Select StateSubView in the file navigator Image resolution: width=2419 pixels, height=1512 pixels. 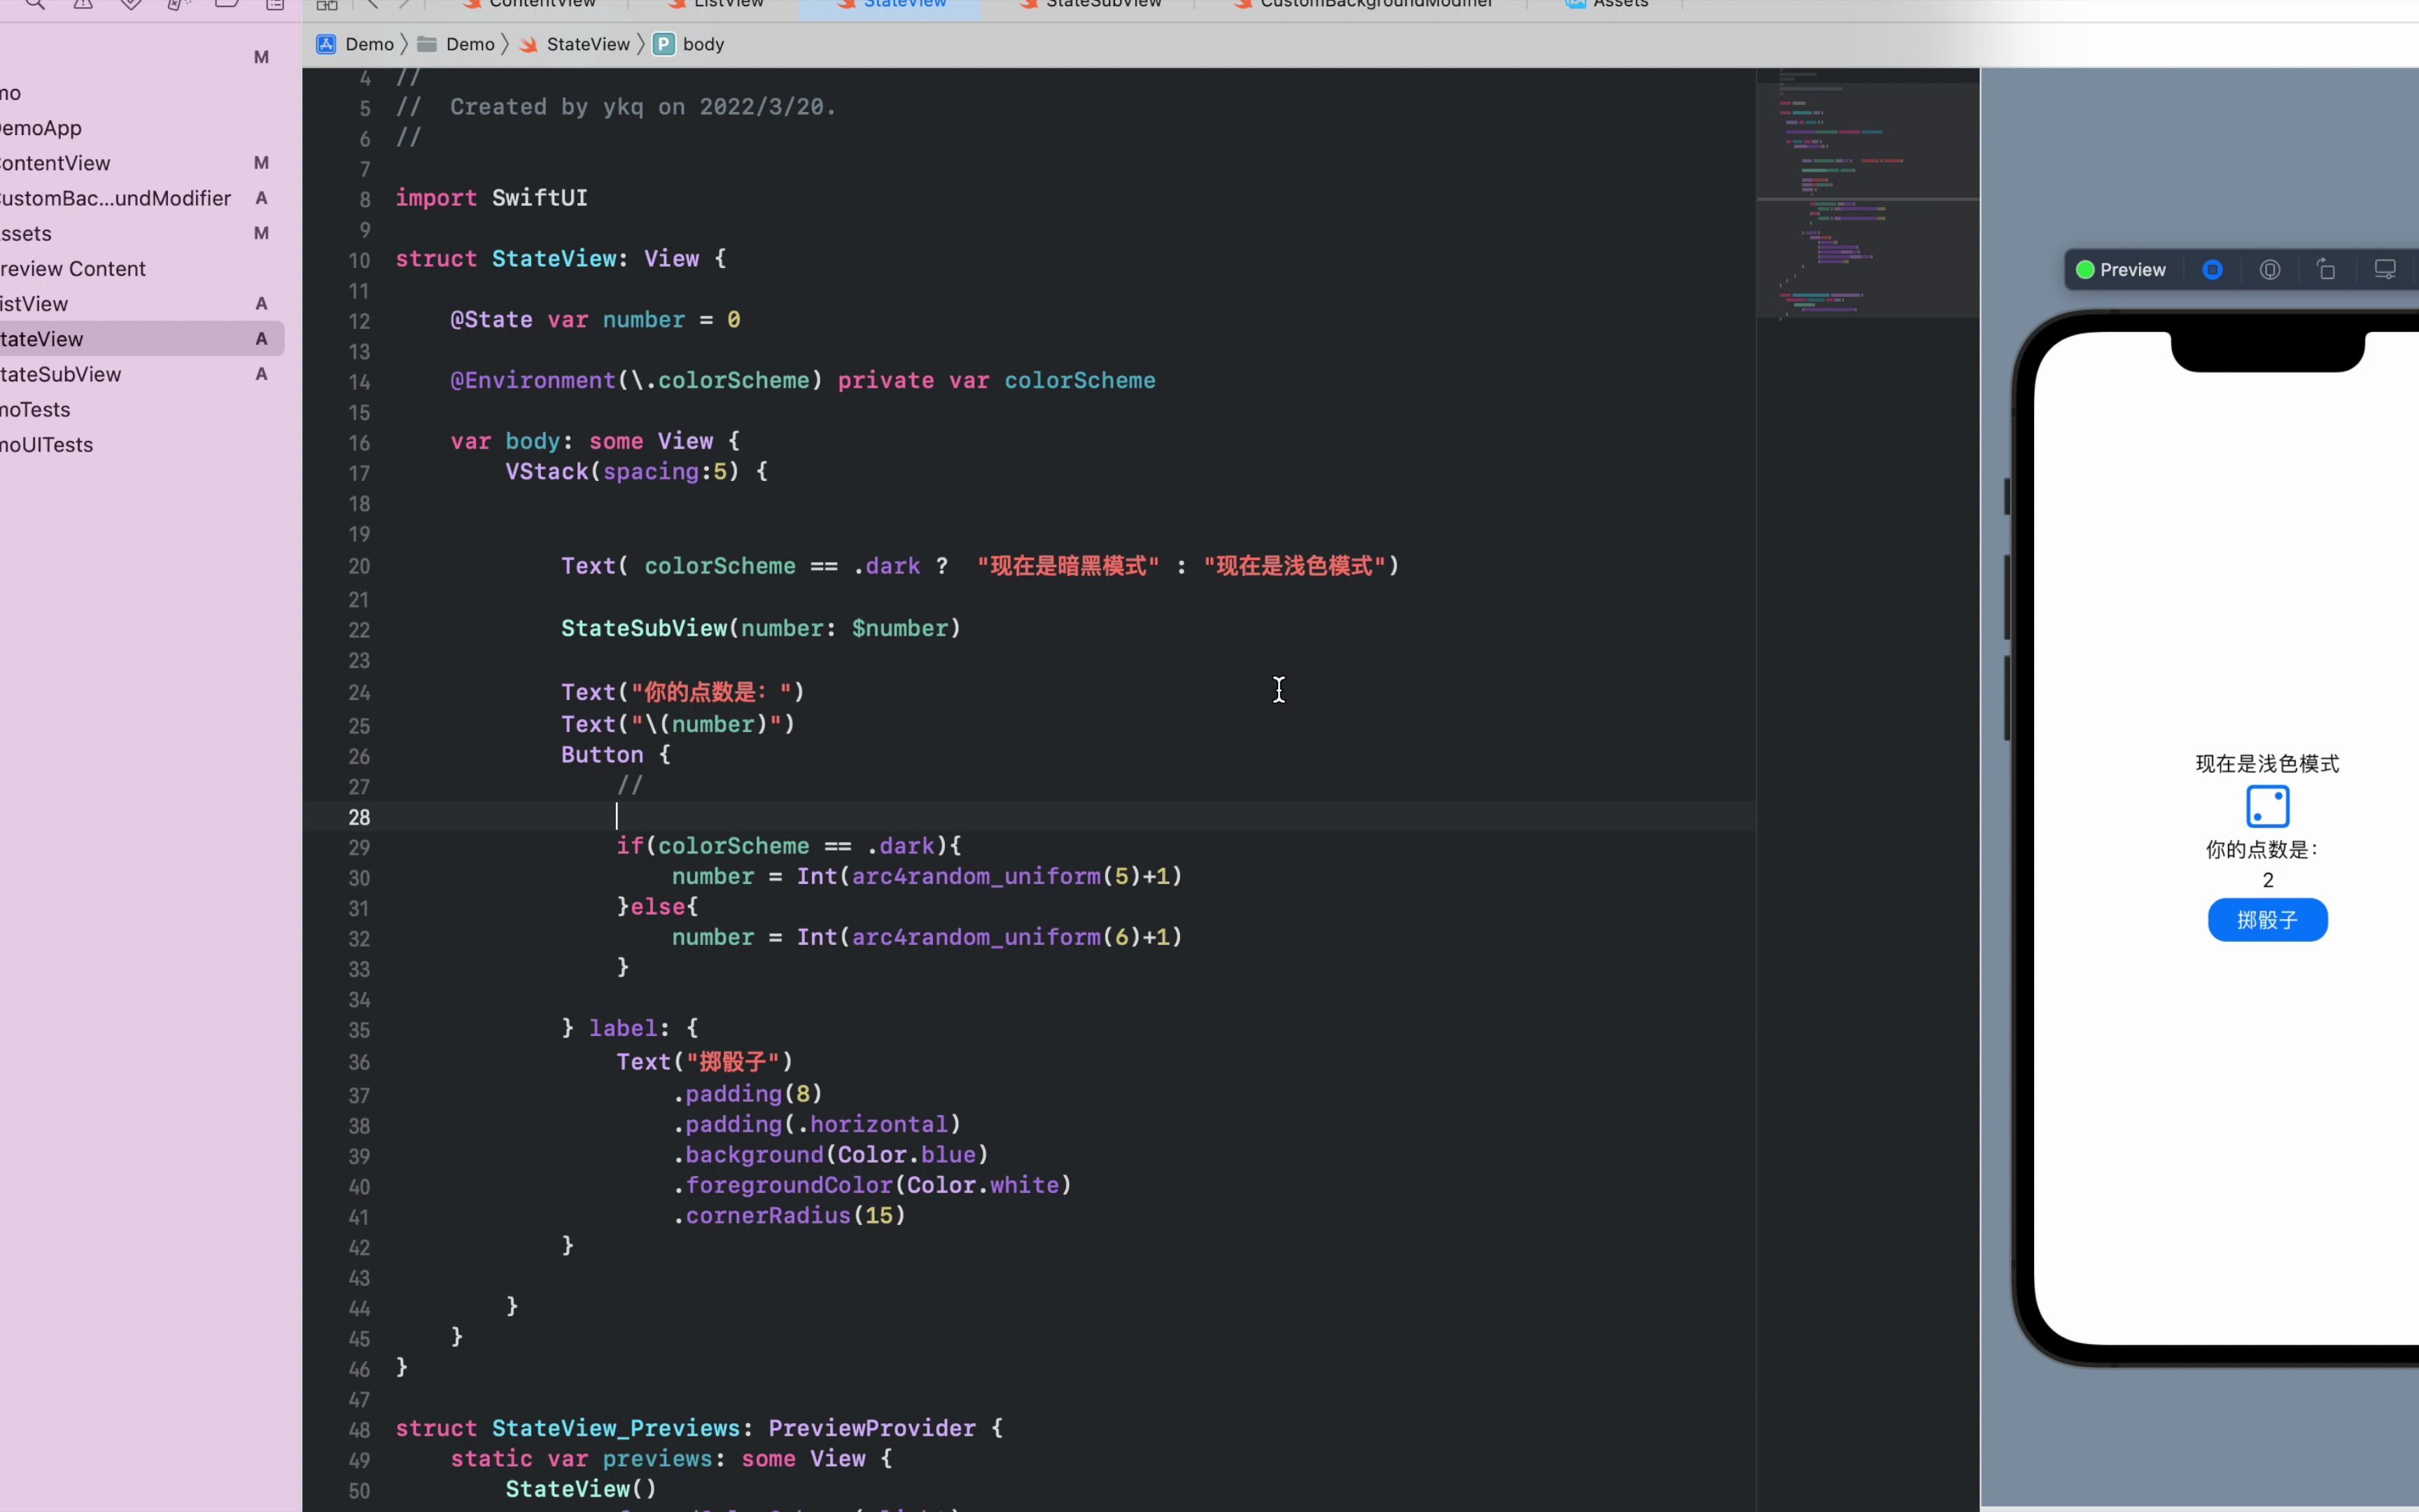coord(62,374)
